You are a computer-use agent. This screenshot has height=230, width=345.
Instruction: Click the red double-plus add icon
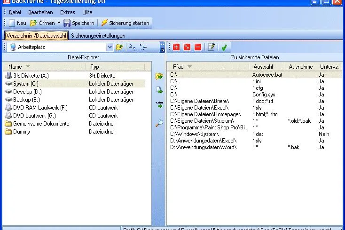(187, 47)
